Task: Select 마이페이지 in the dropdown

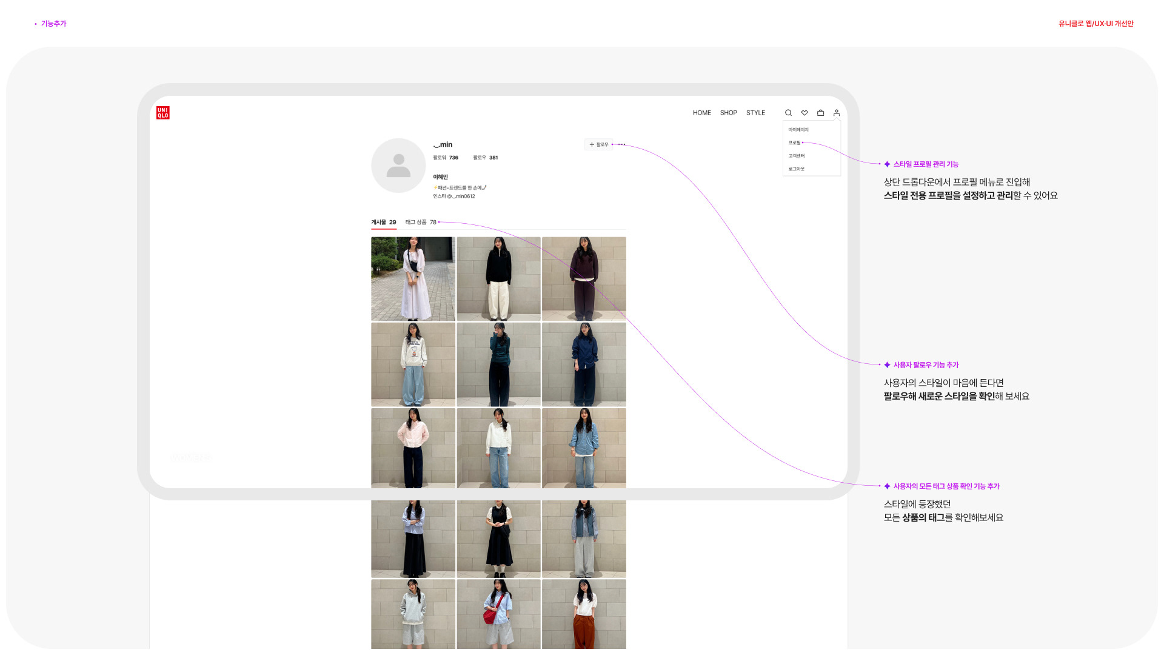Action: [x=798, y=130]
